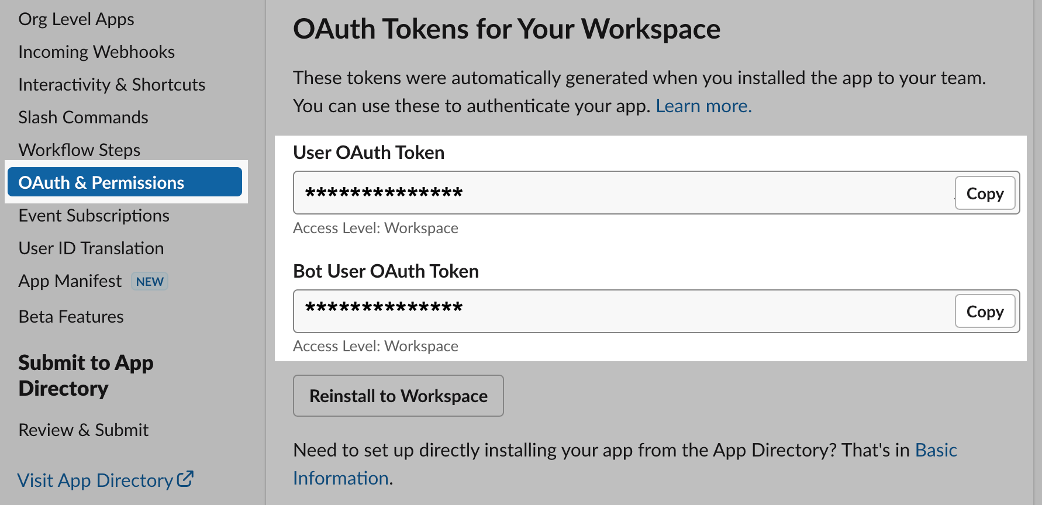
Task: Open the Slash Commands page
Action: [x=83, y=117]
